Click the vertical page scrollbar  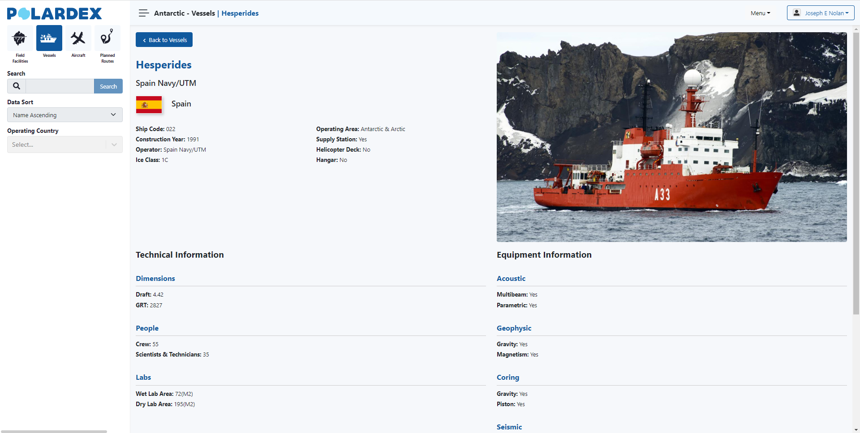pyautogui.click(x=856, y=174)
